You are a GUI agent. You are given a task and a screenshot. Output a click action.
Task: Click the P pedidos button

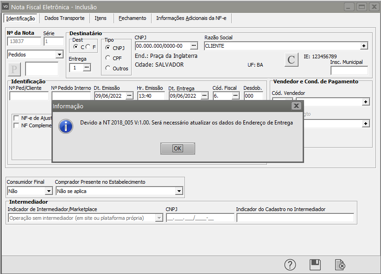pos(14,69)
